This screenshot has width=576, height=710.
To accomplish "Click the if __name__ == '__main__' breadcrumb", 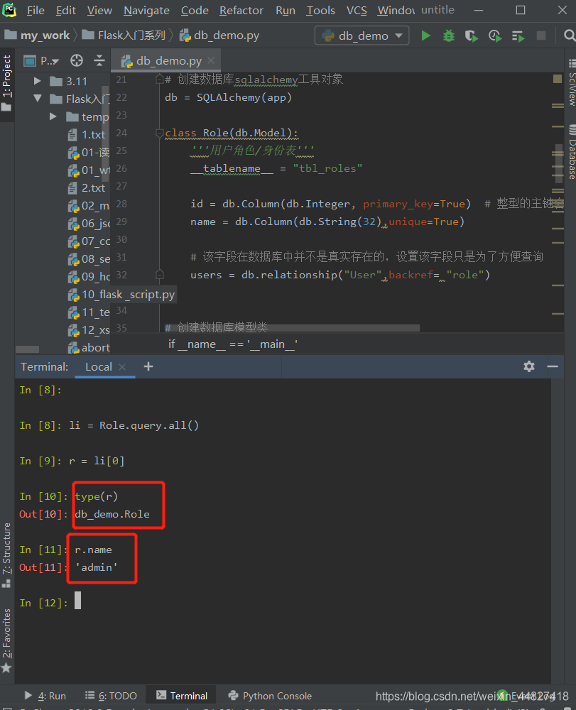I will click(233, 344).
